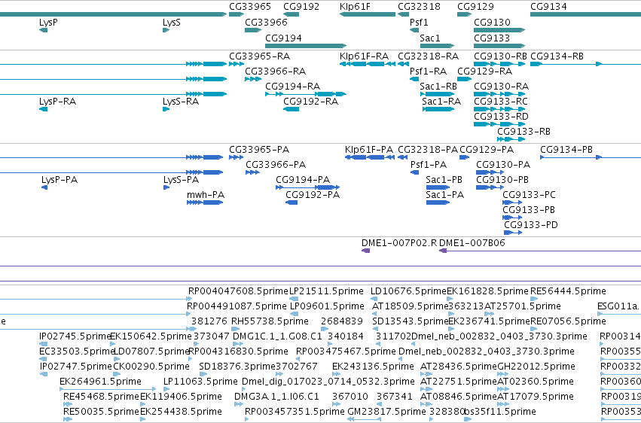Select the CG9133 gene bar
This screenshot has width=641, height=423.
point(499,46)
